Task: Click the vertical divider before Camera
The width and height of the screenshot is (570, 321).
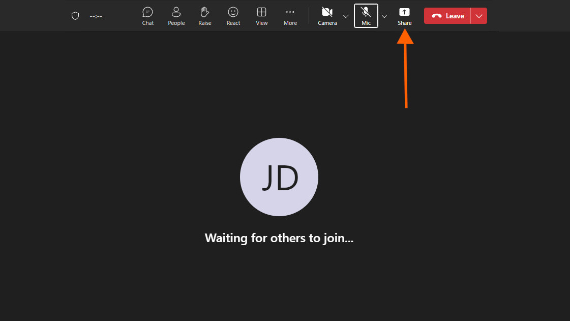Action: [309, 16]
